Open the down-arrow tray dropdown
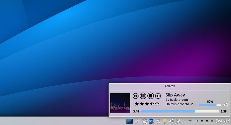This screenshot has height=125, width=231. click(x=190, y=121)
